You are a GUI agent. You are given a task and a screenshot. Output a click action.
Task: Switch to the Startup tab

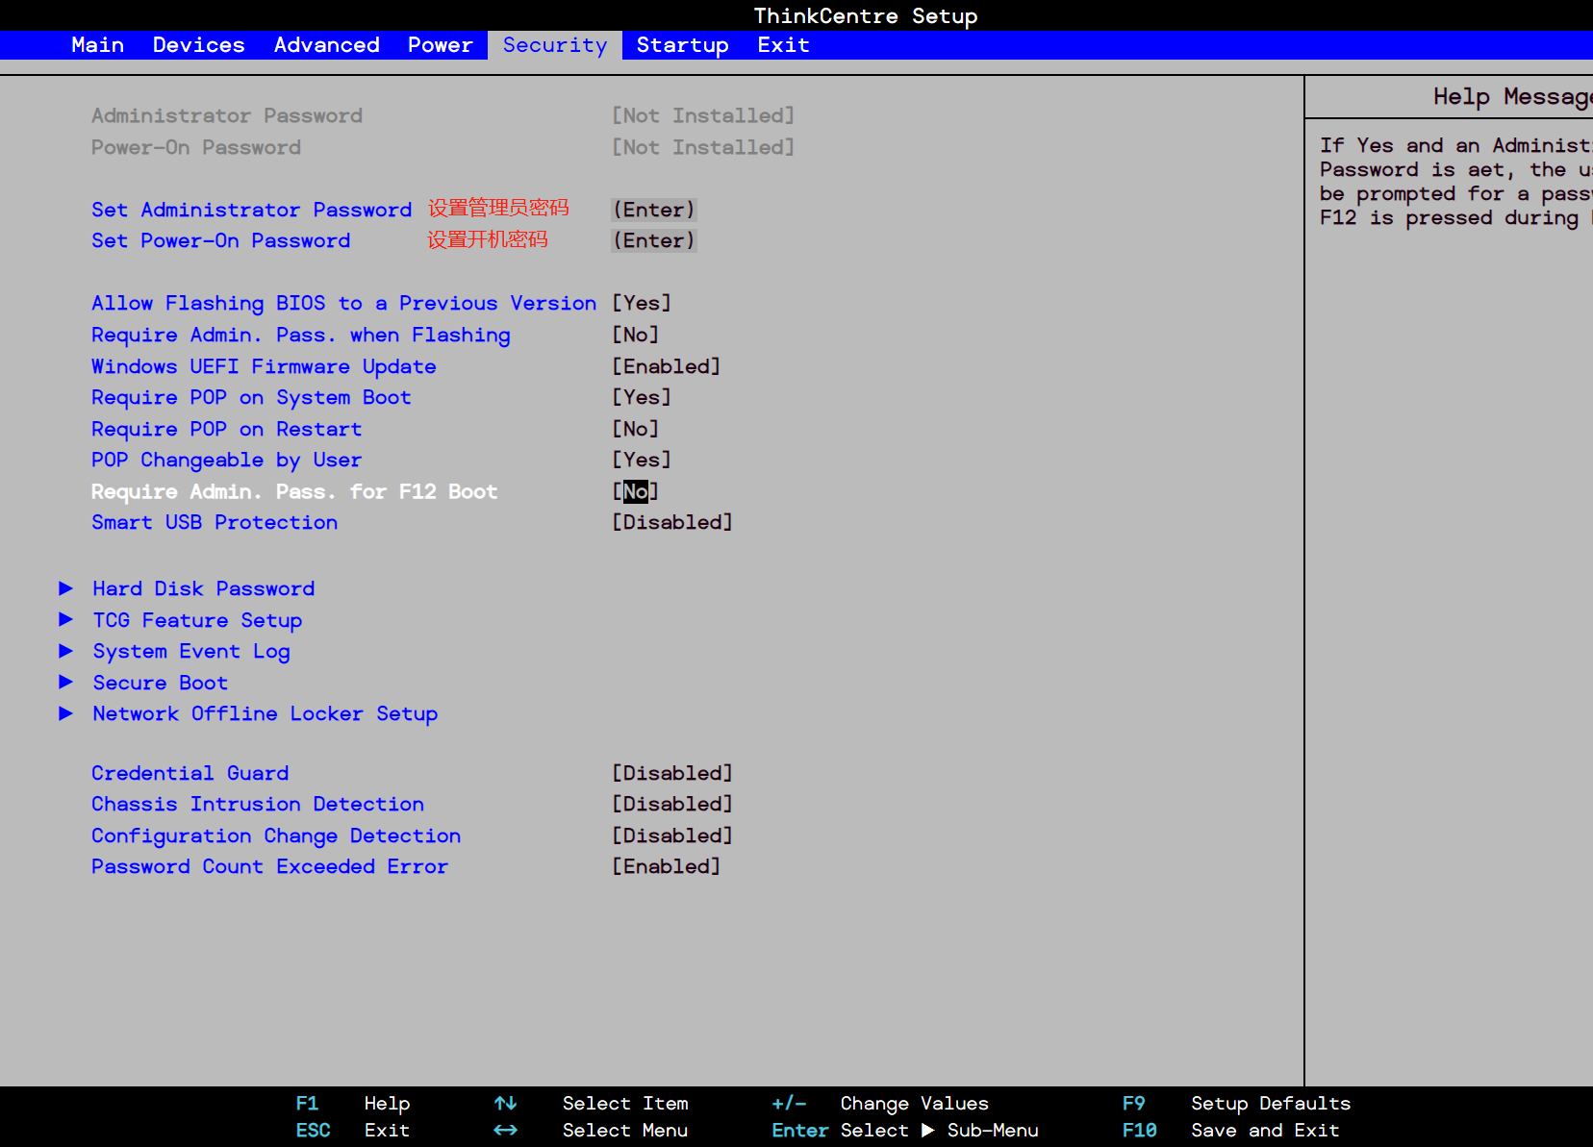coord(682,44)
